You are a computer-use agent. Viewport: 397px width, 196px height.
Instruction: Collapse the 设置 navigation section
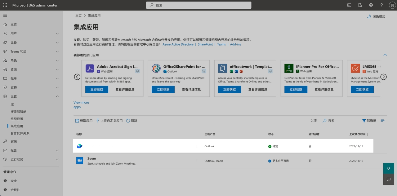point(57,96)
